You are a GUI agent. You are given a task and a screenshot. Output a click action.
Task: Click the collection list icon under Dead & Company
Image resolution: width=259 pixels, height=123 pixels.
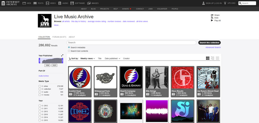(x=122, y=94)
